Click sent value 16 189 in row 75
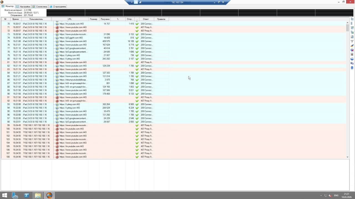Image resolution: width=355 pixels, height=199 pixels. tap(131, 41)
